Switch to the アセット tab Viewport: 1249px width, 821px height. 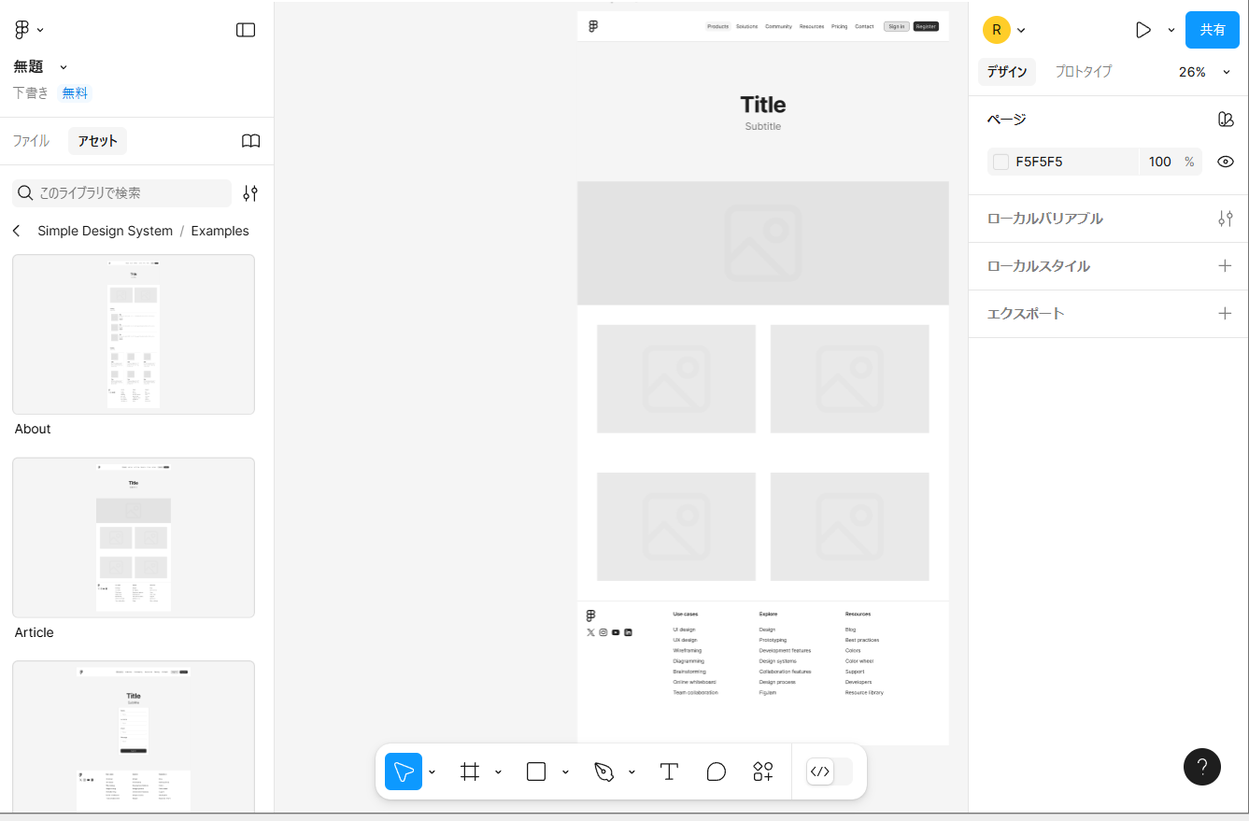coord(98,141)
